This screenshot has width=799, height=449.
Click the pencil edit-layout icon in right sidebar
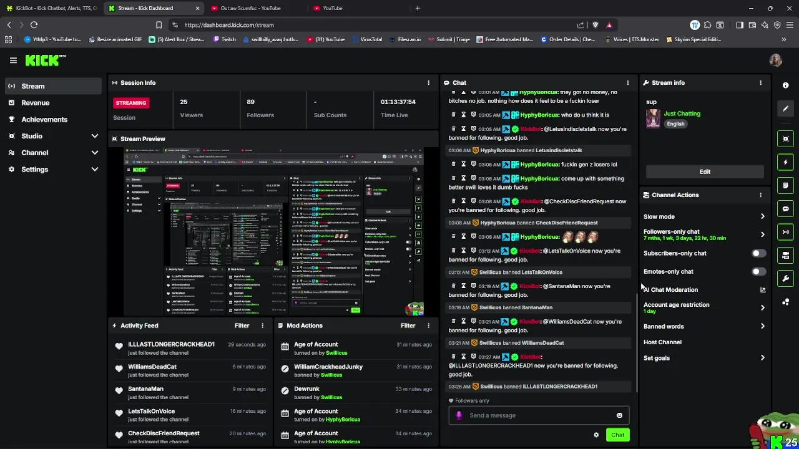(x=785, y=109)
